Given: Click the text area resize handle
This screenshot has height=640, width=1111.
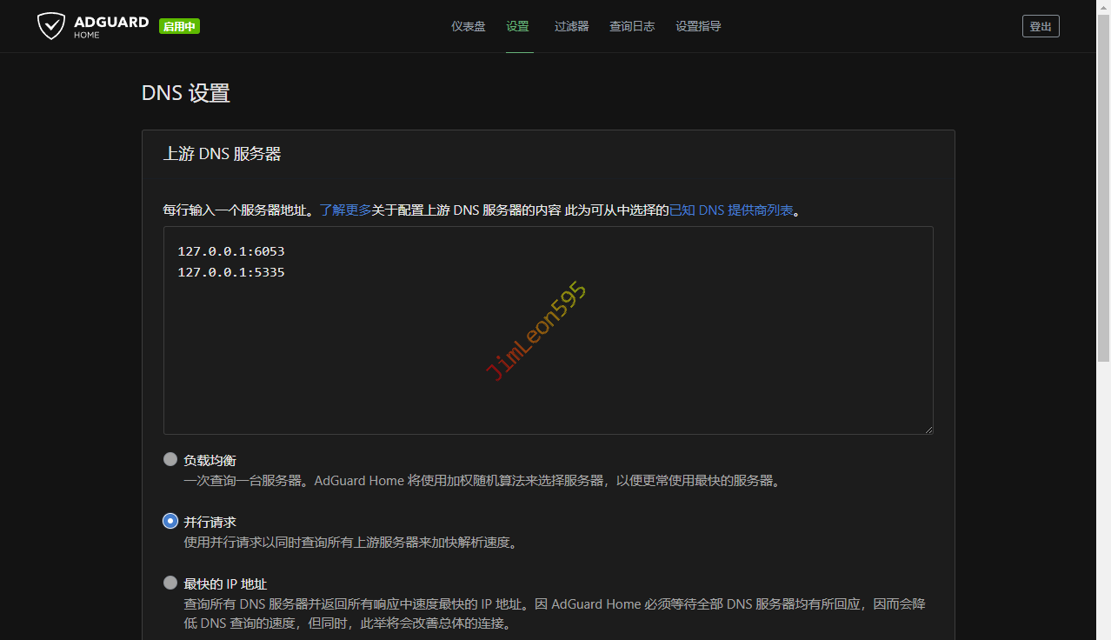Looking at the screenshot, I should pos(928,429).
